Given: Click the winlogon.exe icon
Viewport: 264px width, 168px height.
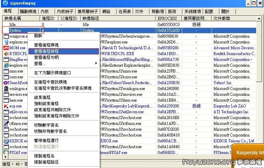Looking at the screenshot, I should click(6, 89).
